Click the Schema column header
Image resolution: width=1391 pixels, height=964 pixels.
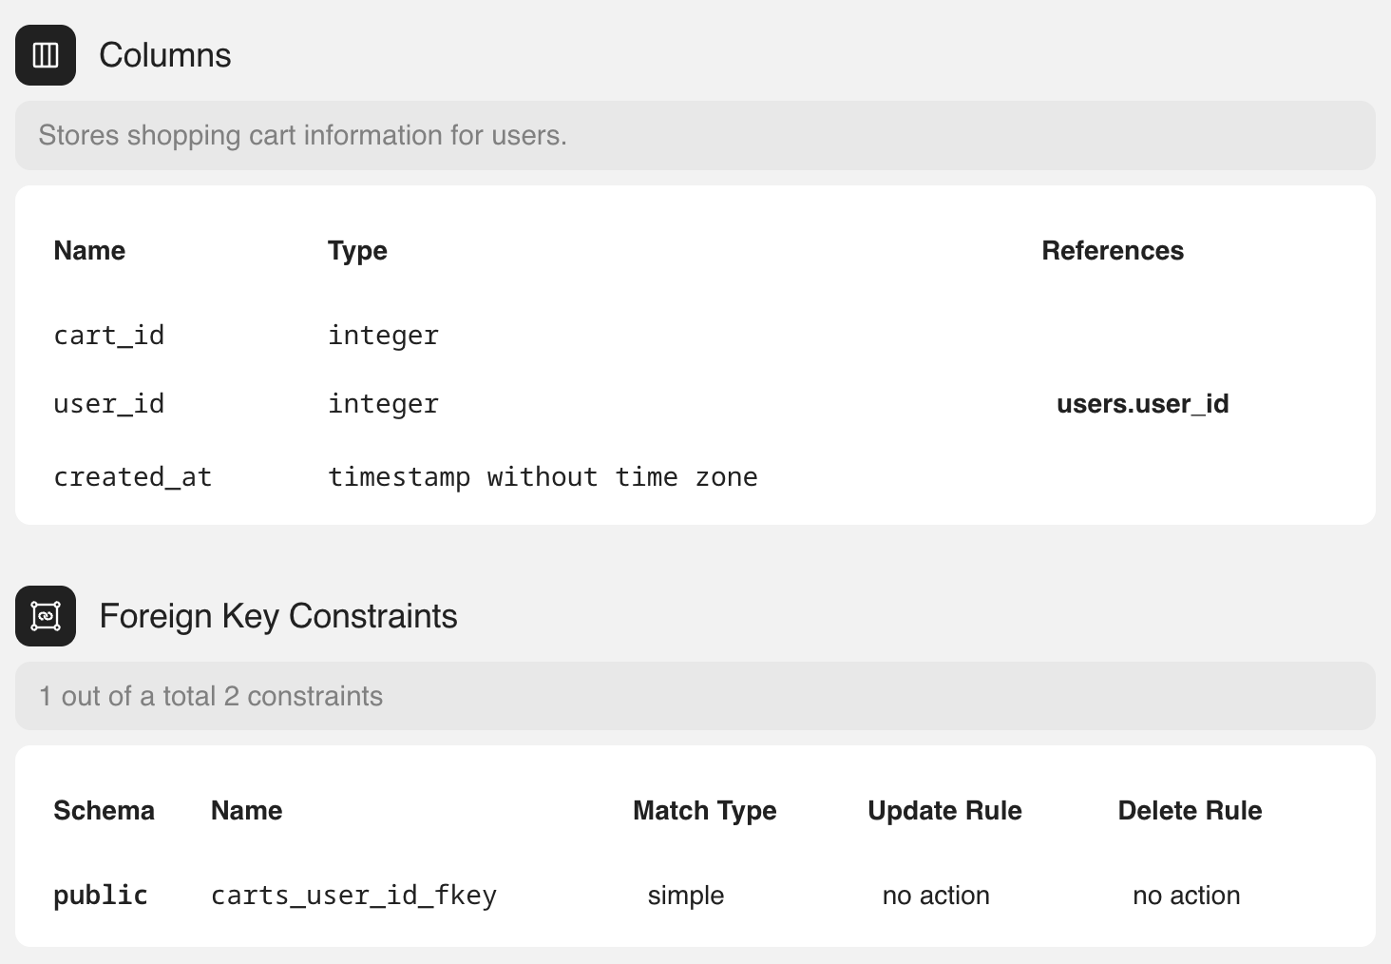coord(104,810)
